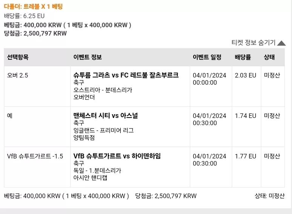Collapse ticket info with the triangle arrow
Screen dimensions: 292x214
(x=281, y=43)
